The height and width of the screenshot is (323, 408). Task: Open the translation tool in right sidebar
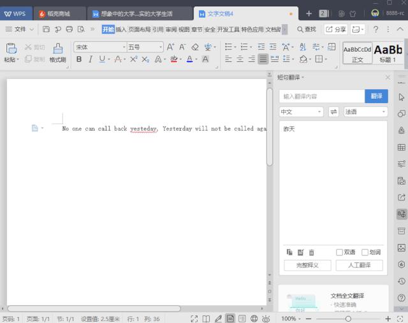(402, 214)
